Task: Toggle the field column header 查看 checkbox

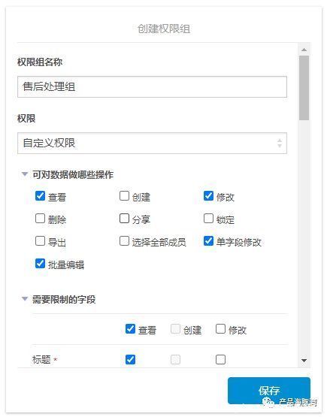Action: click(130, 329)
